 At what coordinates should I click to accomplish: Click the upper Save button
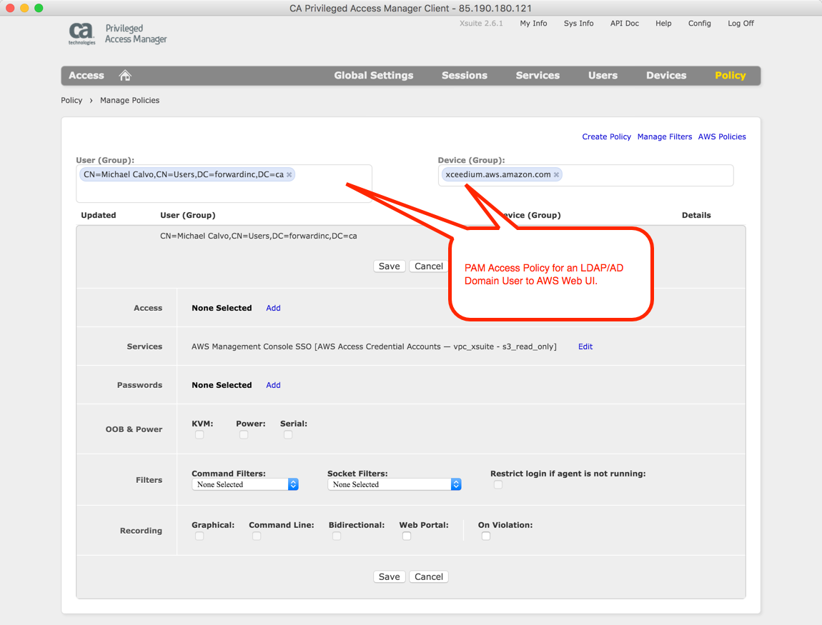[389, 266]
